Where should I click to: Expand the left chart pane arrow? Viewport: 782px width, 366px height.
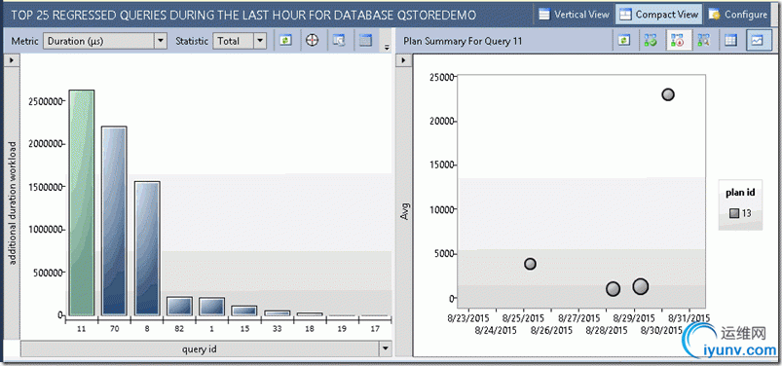[12, 59]
